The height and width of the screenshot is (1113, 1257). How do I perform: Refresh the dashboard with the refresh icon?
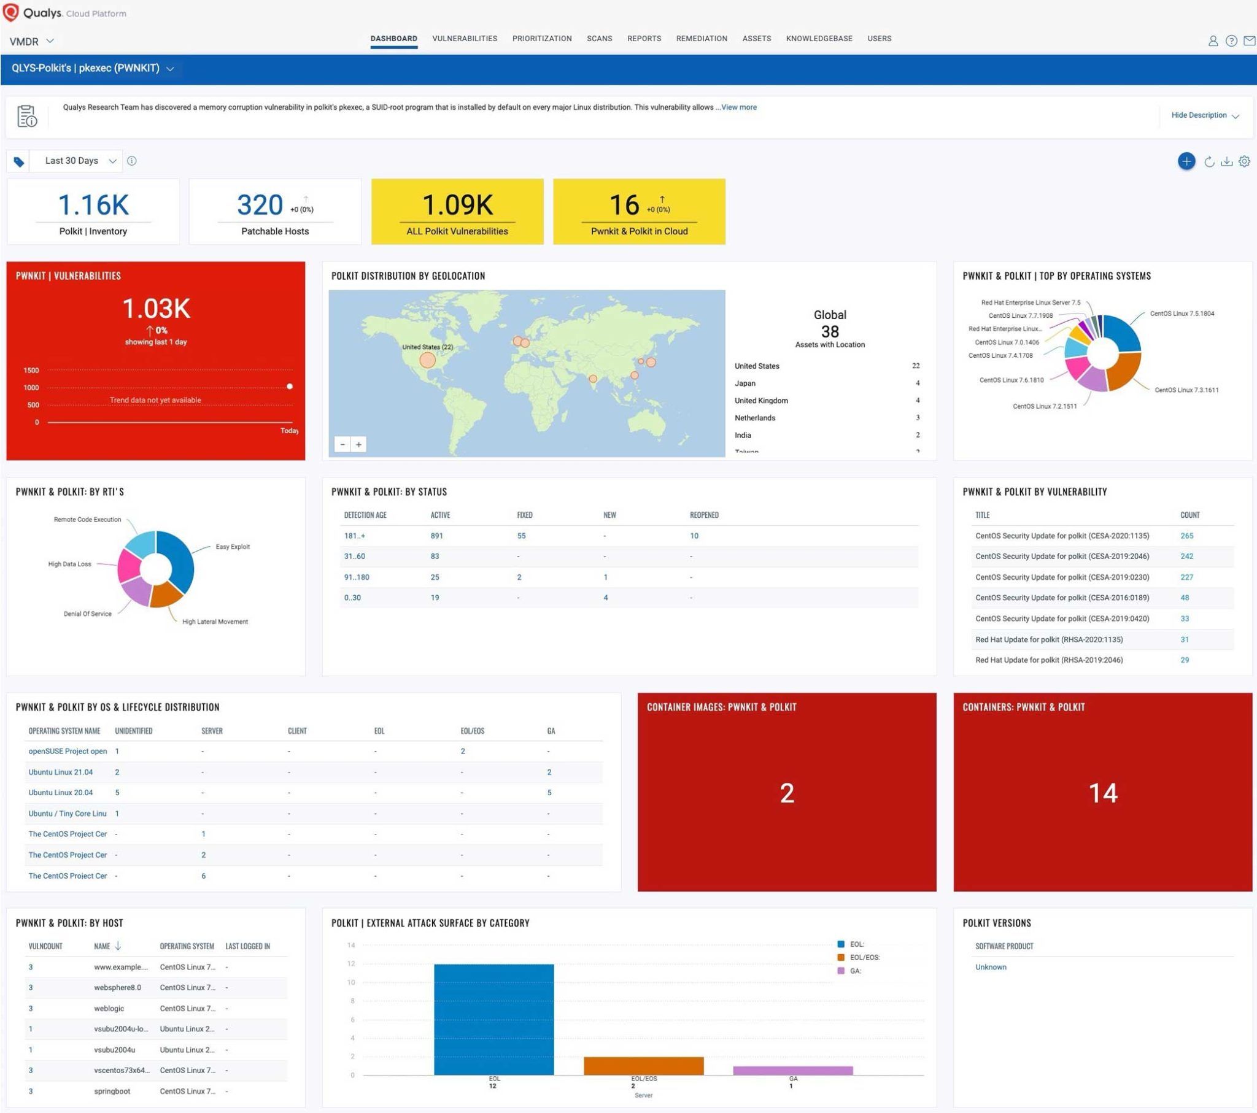(x=1209, y=162)
